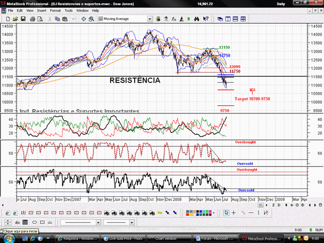Open the color palette dropdown arrow
Image resolution: width=324 pixels, height=243 pixels.
click(x=214, y=213)
